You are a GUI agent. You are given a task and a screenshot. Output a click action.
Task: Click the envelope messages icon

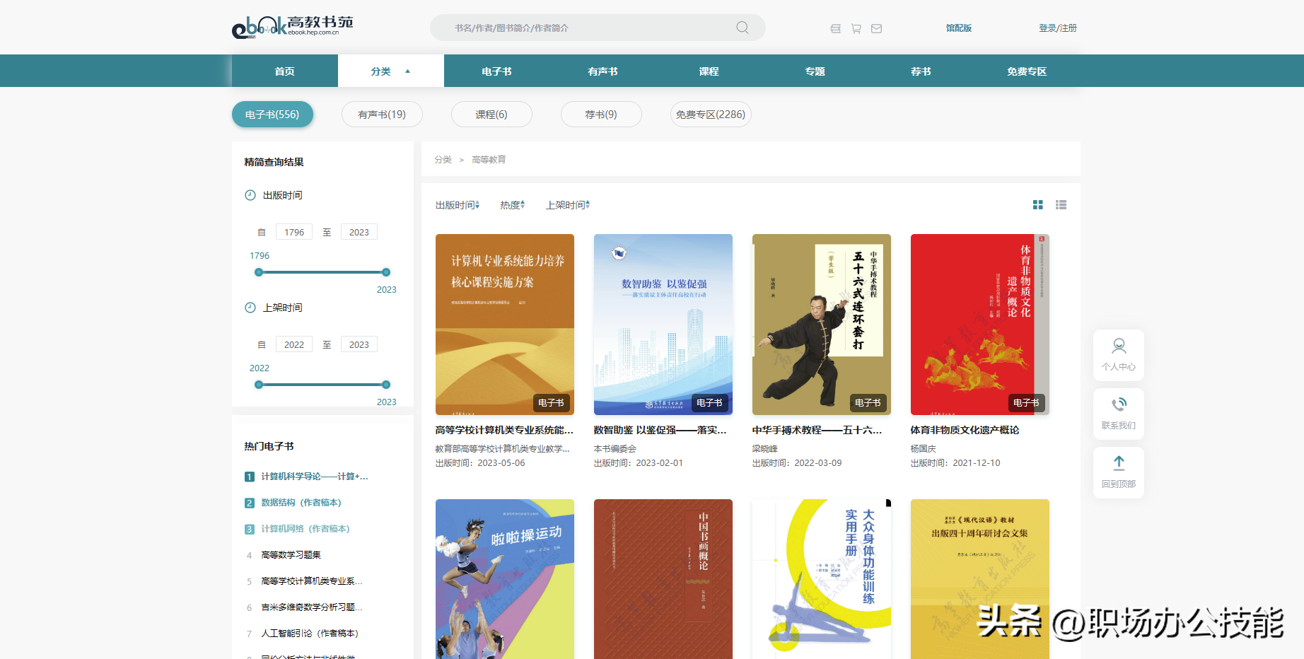coord(876,29)
